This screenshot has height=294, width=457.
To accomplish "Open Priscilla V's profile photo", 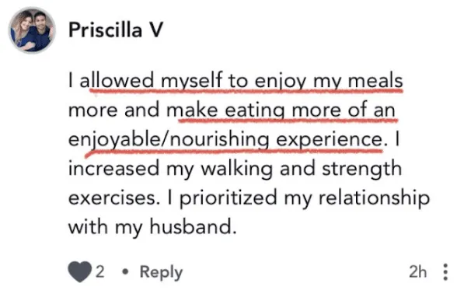I will pos(32,30).
